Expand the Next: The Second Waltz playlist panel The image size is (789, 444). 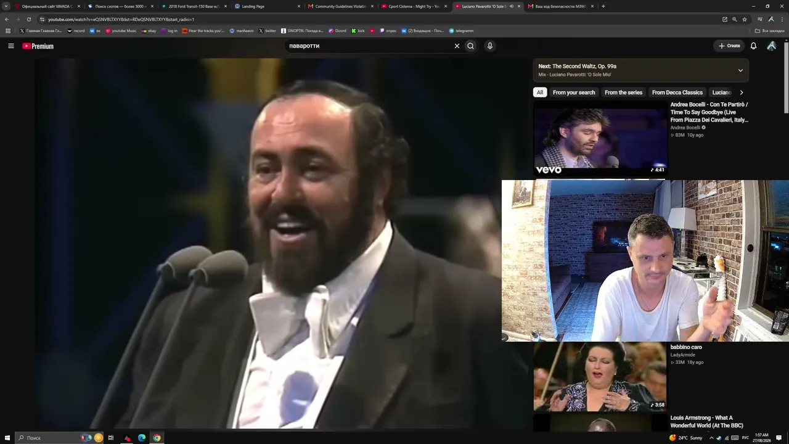[x=740, y=70]
